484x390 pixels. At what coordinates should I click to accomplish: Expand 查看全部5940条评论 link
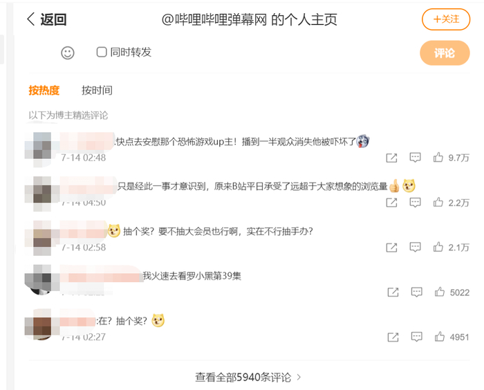click(x=248, y=377)
